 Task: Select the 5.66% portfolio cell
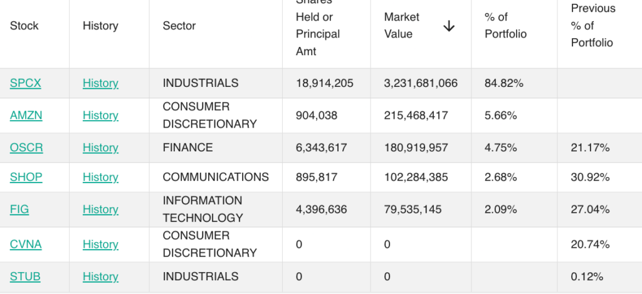pos(501,116)
